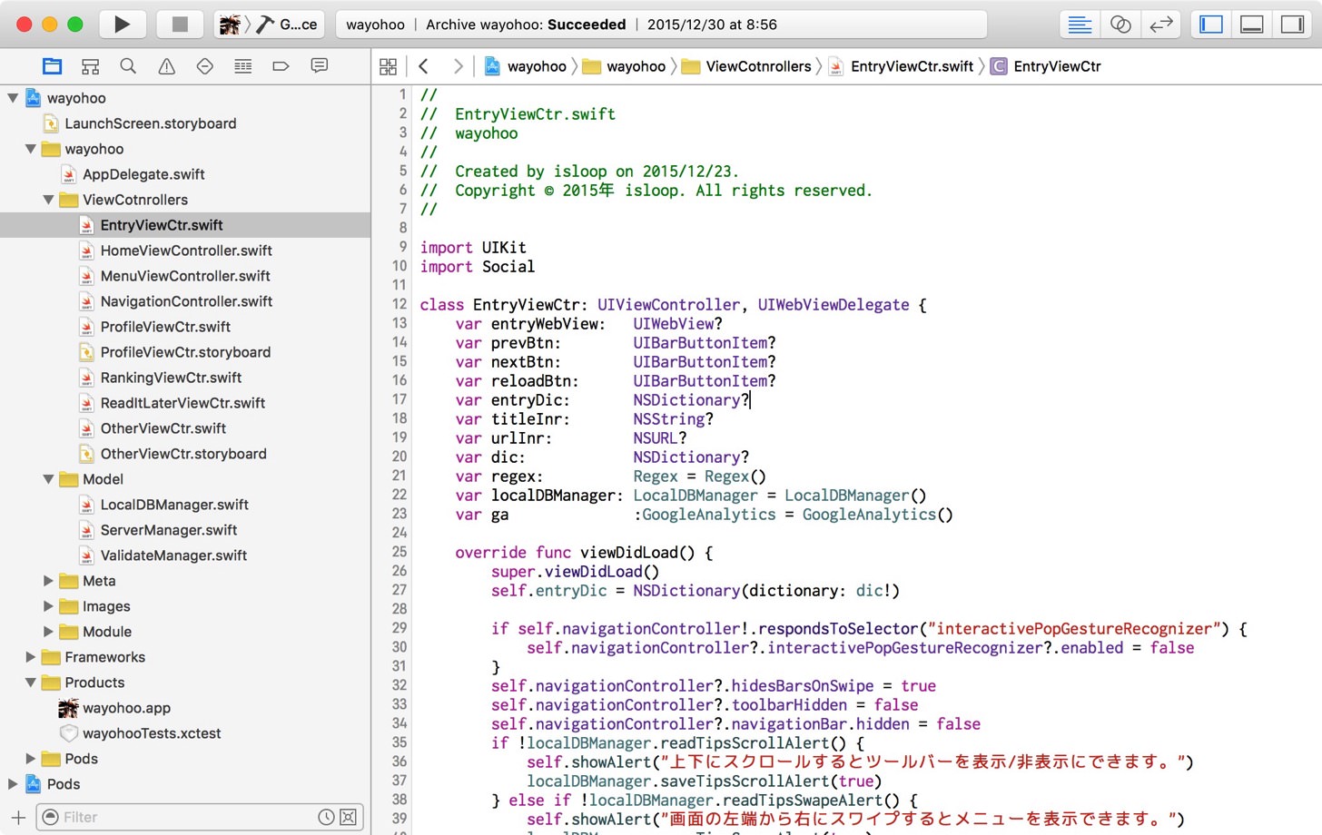
Task: Open the Issue navigator
Action: (x=167, y=66)
